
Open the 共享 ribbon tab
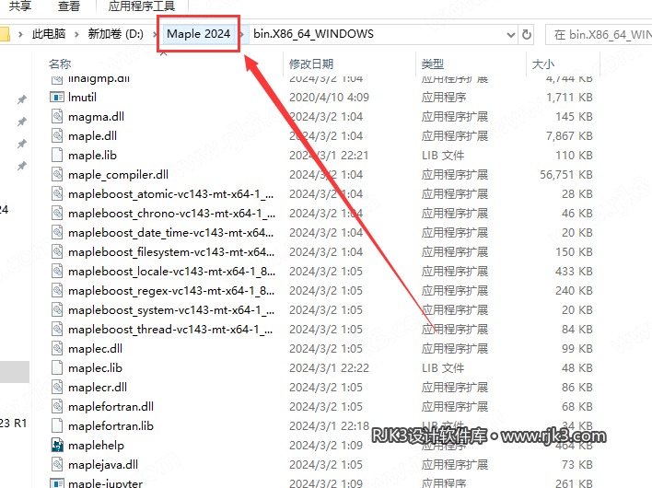(20, 6)
